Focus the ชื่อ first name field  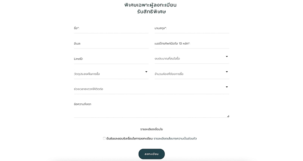(x=111, y=28)
